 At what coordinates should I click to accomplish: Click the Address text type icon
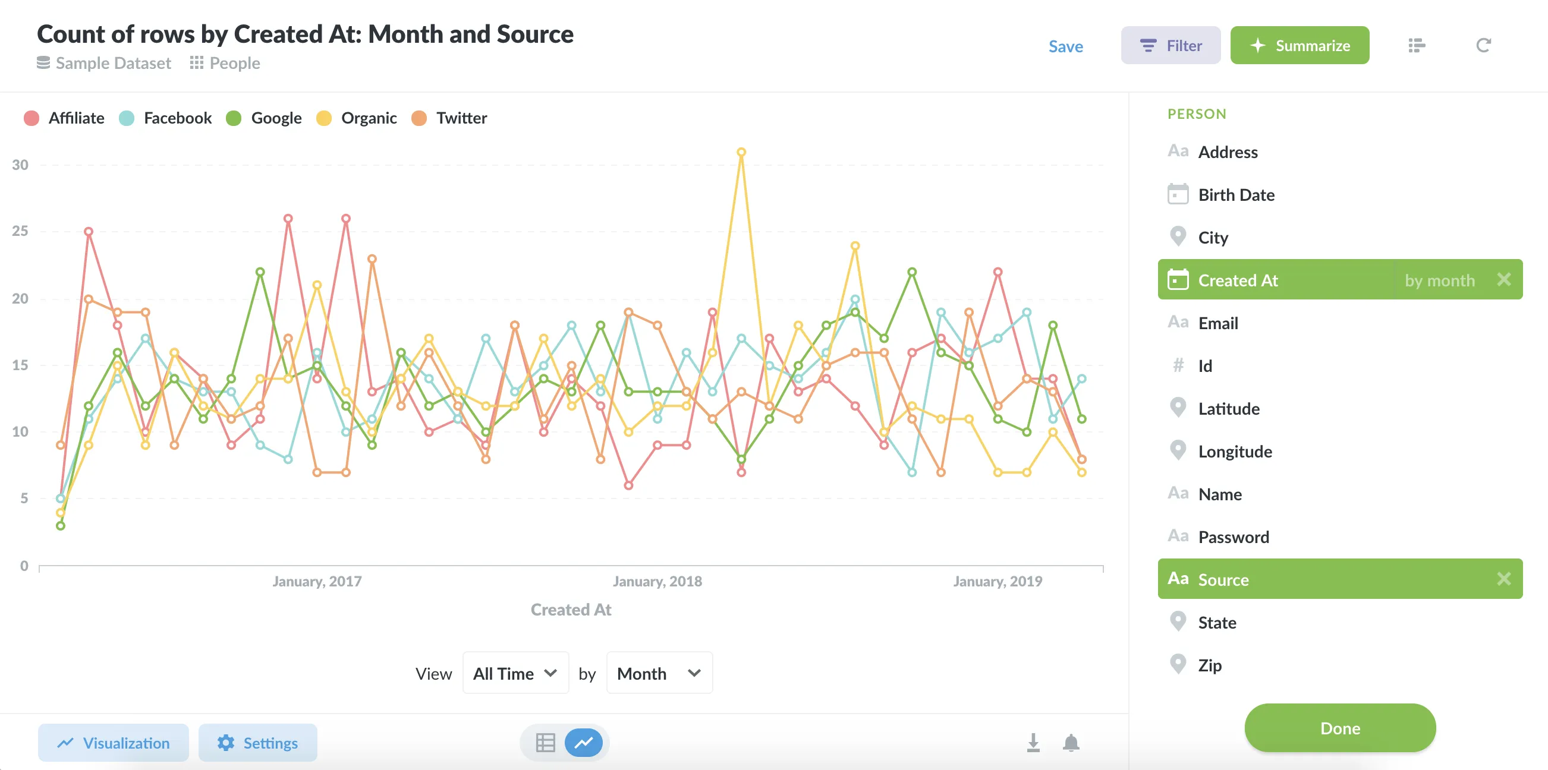[x=1178, y=152]
